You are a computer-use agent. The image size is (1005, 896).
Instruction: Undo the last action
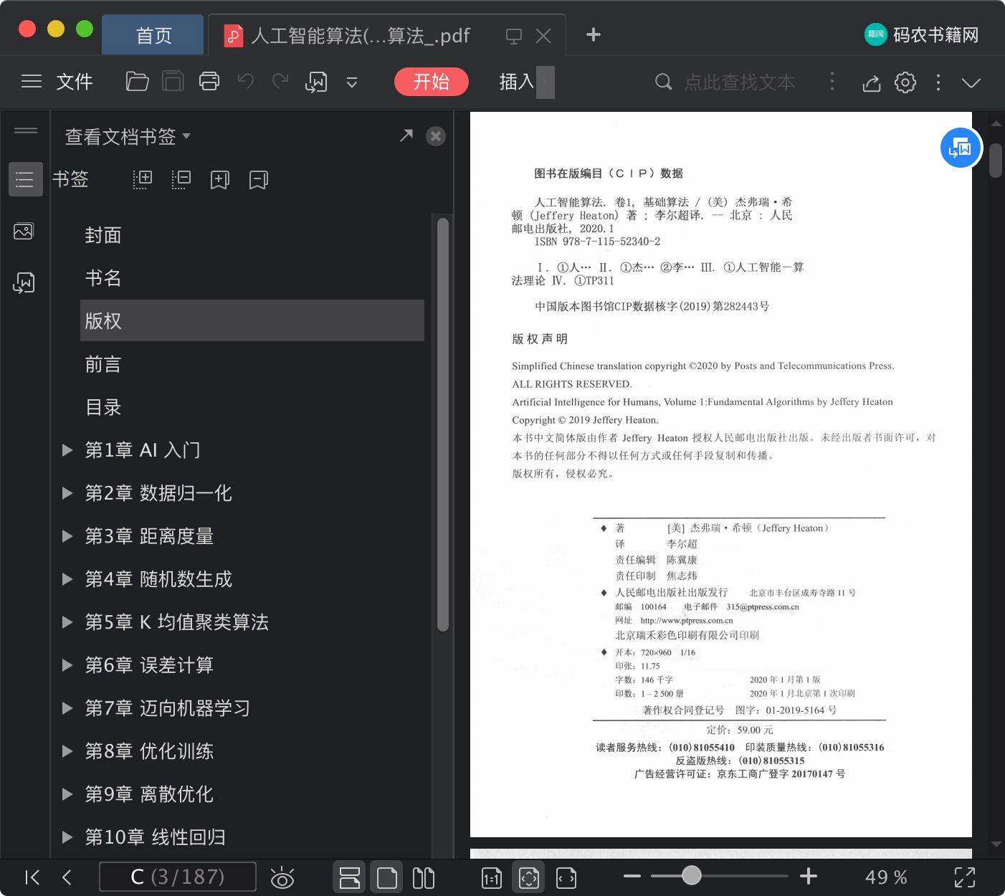pos(246,82)
